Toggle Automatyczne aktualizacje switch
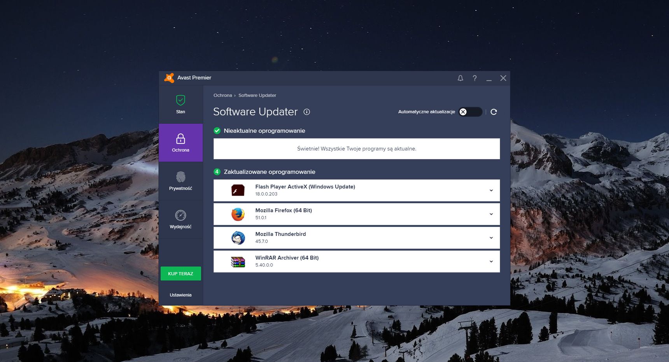Image resolution: width=669 pixels, height=362 pixels. pos(470,112)
